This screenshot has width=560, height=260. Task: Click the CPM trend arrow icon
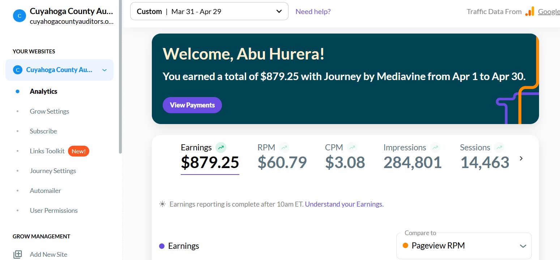point(352,147)
